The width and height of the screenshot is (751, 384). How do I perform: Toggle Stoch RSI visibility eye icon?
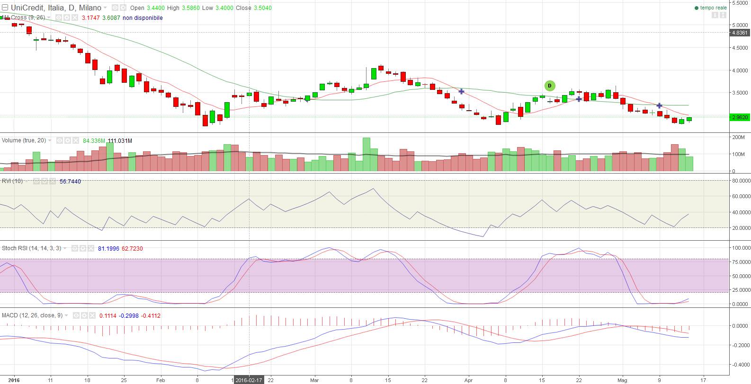pyautogui.click(x=75, y=248)
